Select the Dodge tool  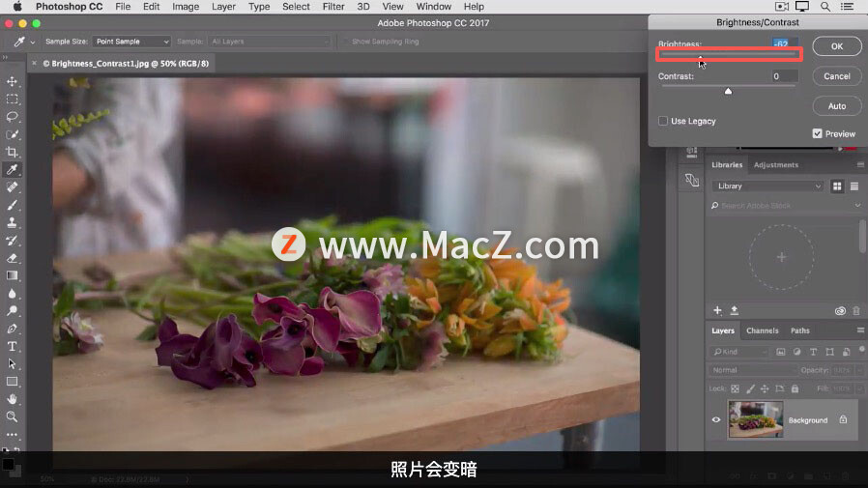coord(12,311)
